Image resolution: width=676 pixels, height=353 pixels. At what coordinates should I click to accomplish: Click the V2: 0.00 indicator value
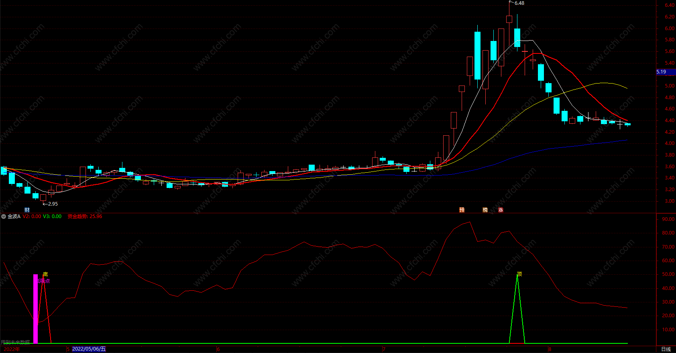32,216
